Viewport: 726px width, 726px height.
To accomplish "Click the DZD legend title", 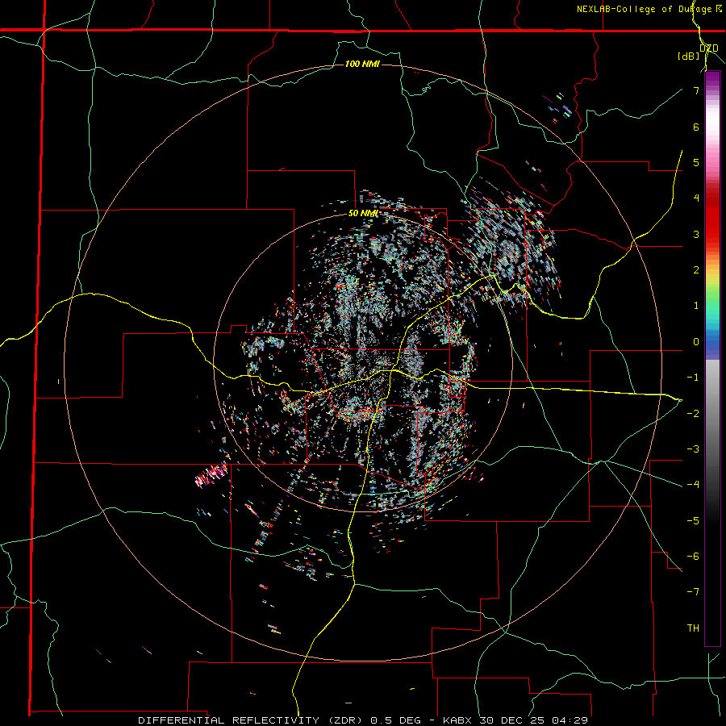I will [709, 48].
